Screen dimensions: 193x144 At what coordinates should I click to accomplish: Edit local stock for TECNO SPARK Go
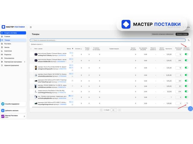tap(179, 86)
